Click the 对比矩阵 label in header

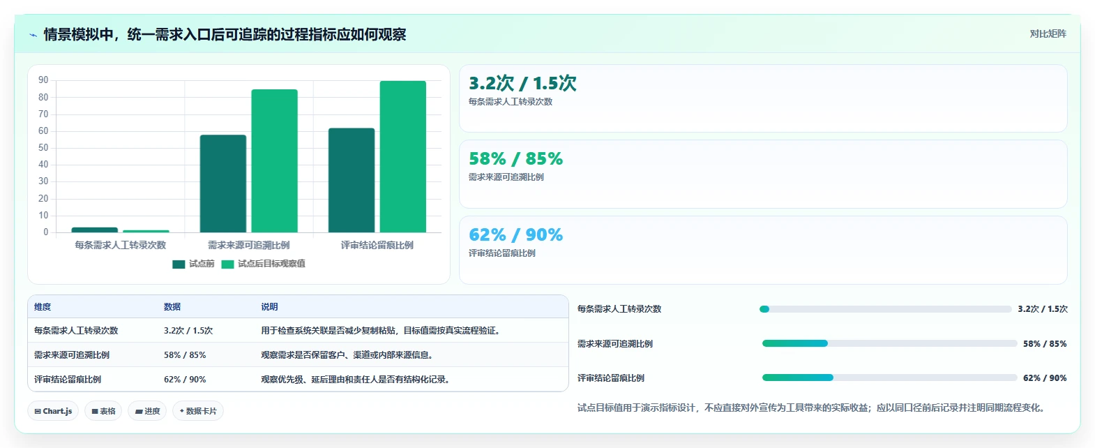1048,33
